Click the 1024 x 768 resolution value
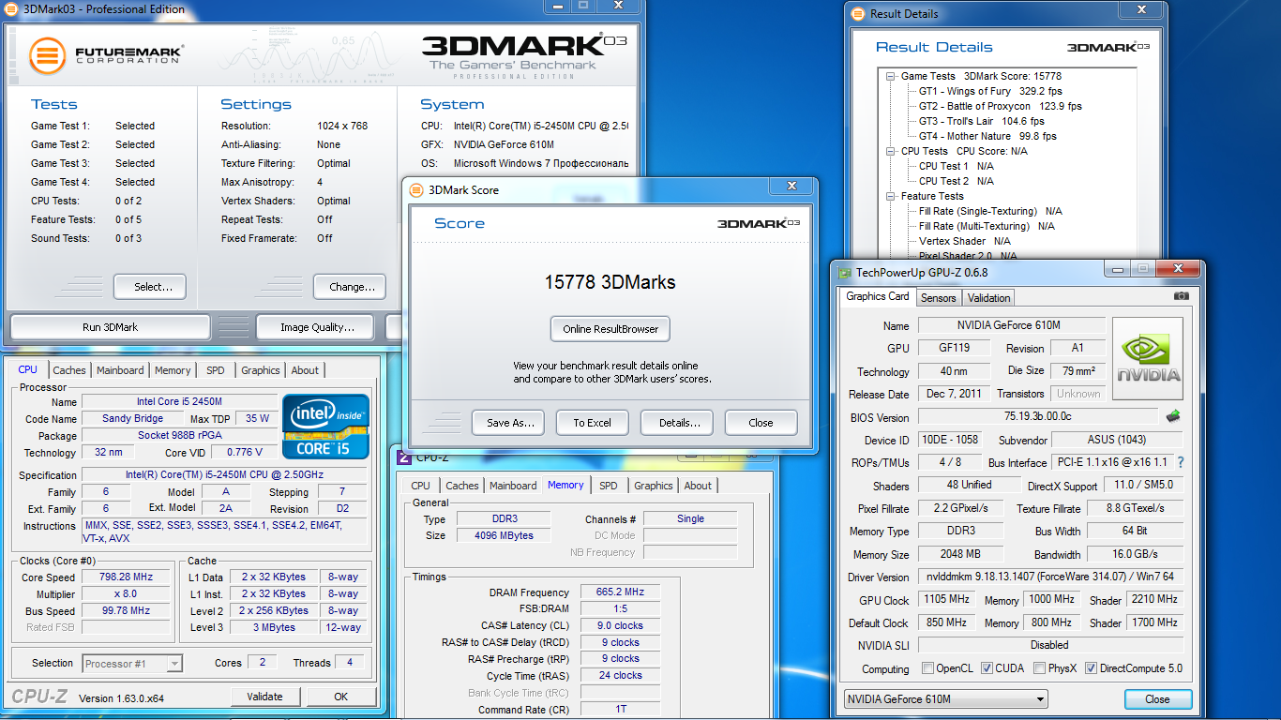 (342, 126)
